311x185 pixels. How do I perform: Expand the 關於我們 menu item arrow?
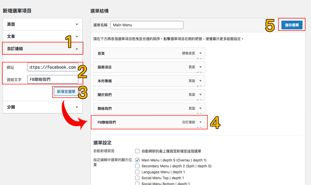[x=200, y=95]
